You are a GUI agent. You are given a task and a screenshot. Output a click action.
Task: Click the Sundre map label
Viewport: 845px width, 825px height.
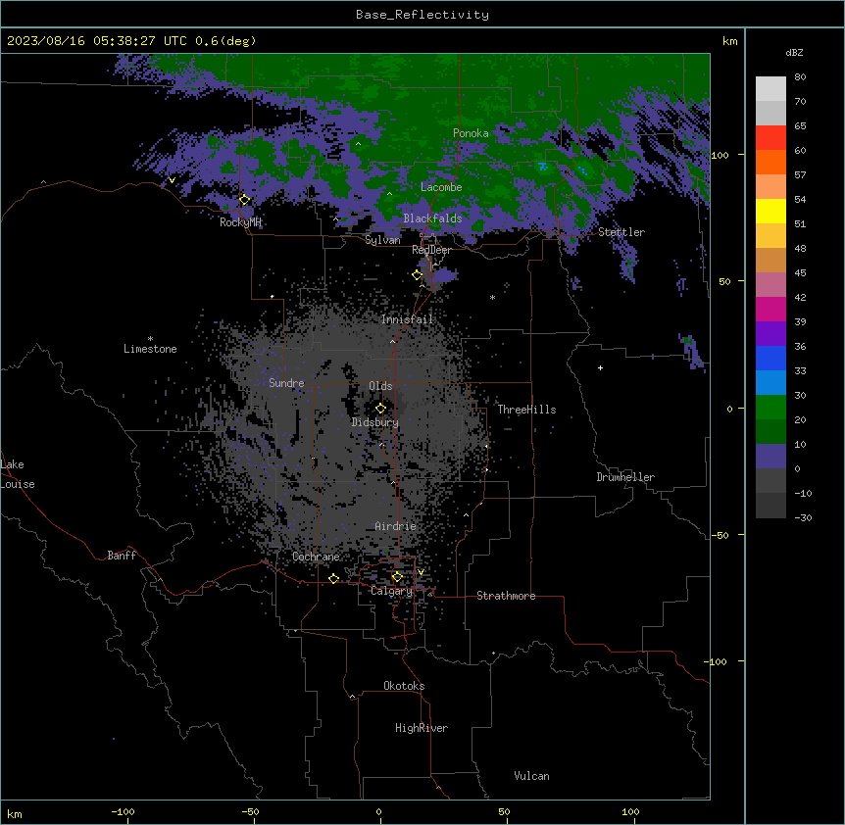click(x=286, y=383)
